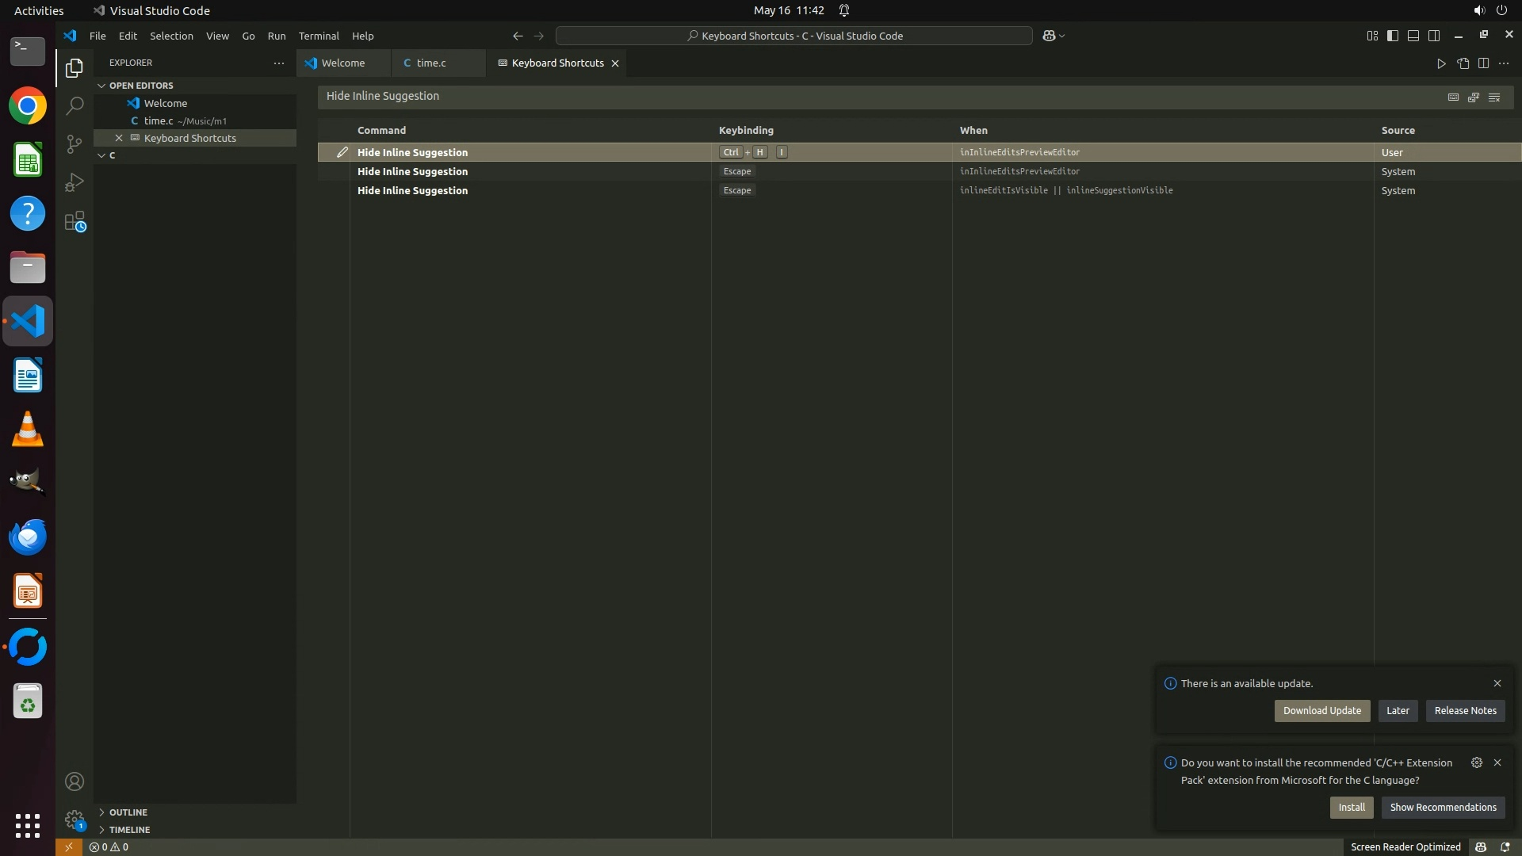Clear the keybindings search input icon

tap(1494, 97)
